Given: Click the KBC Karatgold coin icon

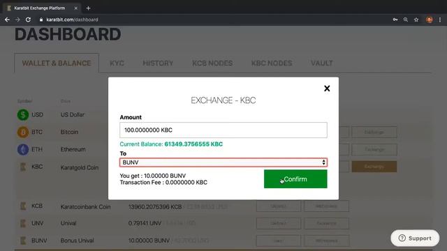Looking at the screenshot, I should coord(23,167).
